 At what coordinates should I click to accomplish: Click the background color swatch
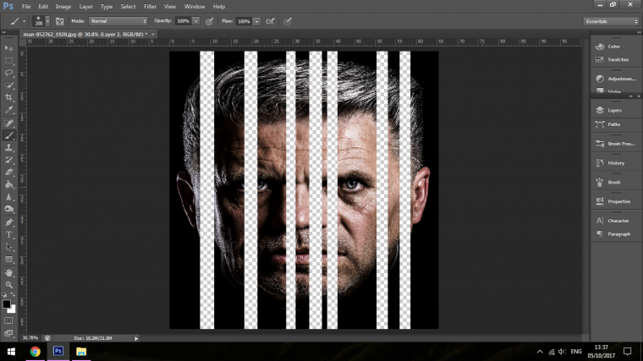pos(13,309)
